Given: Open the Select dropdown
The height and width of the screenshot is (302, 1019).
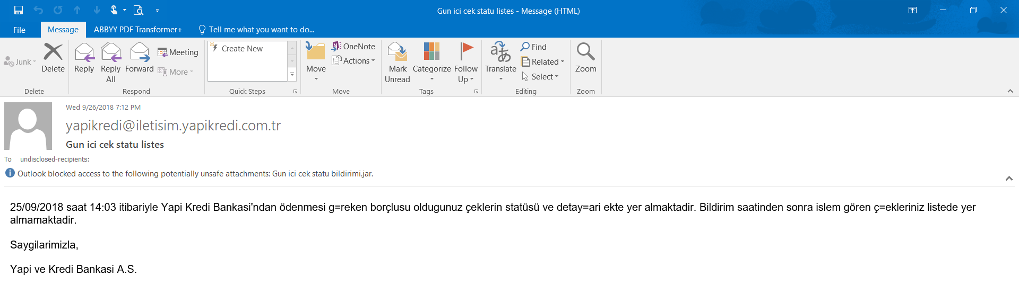Looking at the screenshot, I should [x=540, y=77].
